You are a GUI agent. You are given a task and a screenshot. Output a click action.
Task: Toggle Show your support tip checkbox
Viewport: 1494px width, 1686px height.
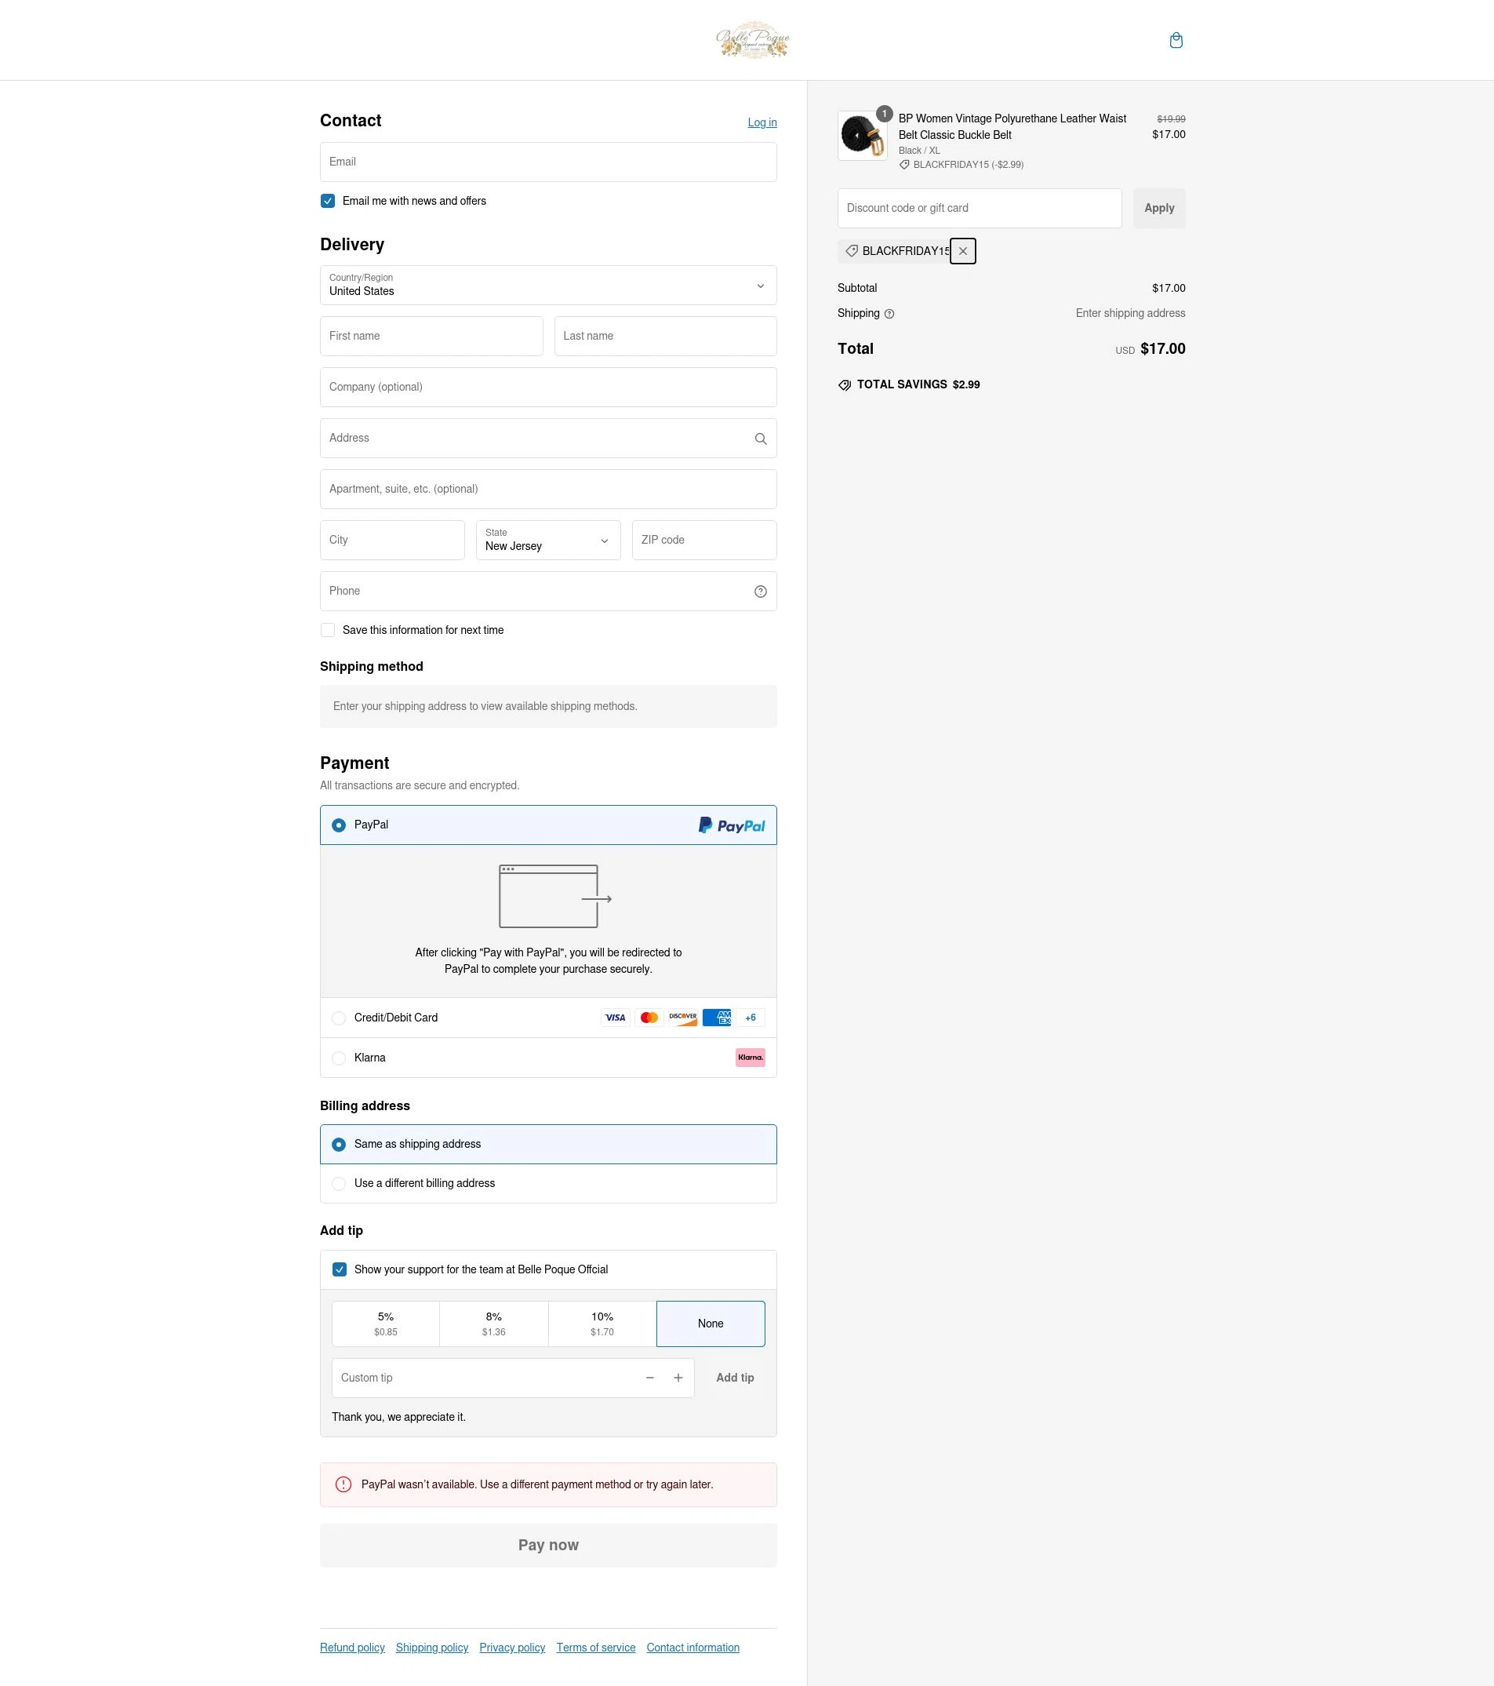click(339, 1269)
